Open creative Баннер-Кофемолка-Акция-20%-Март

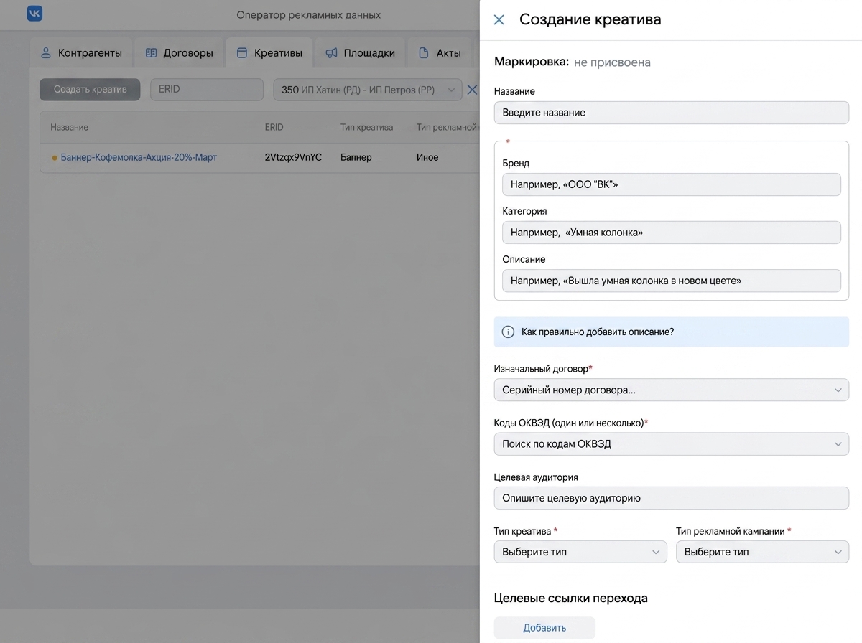point(139,157)
